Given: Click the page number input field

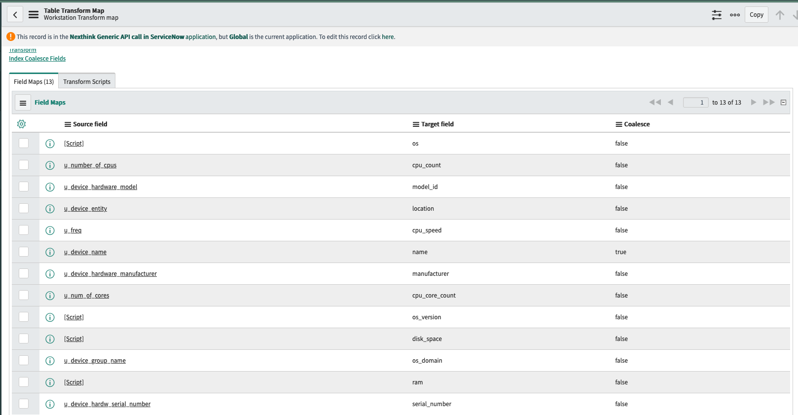Looking at the screenshot, I should click(695, 102).
